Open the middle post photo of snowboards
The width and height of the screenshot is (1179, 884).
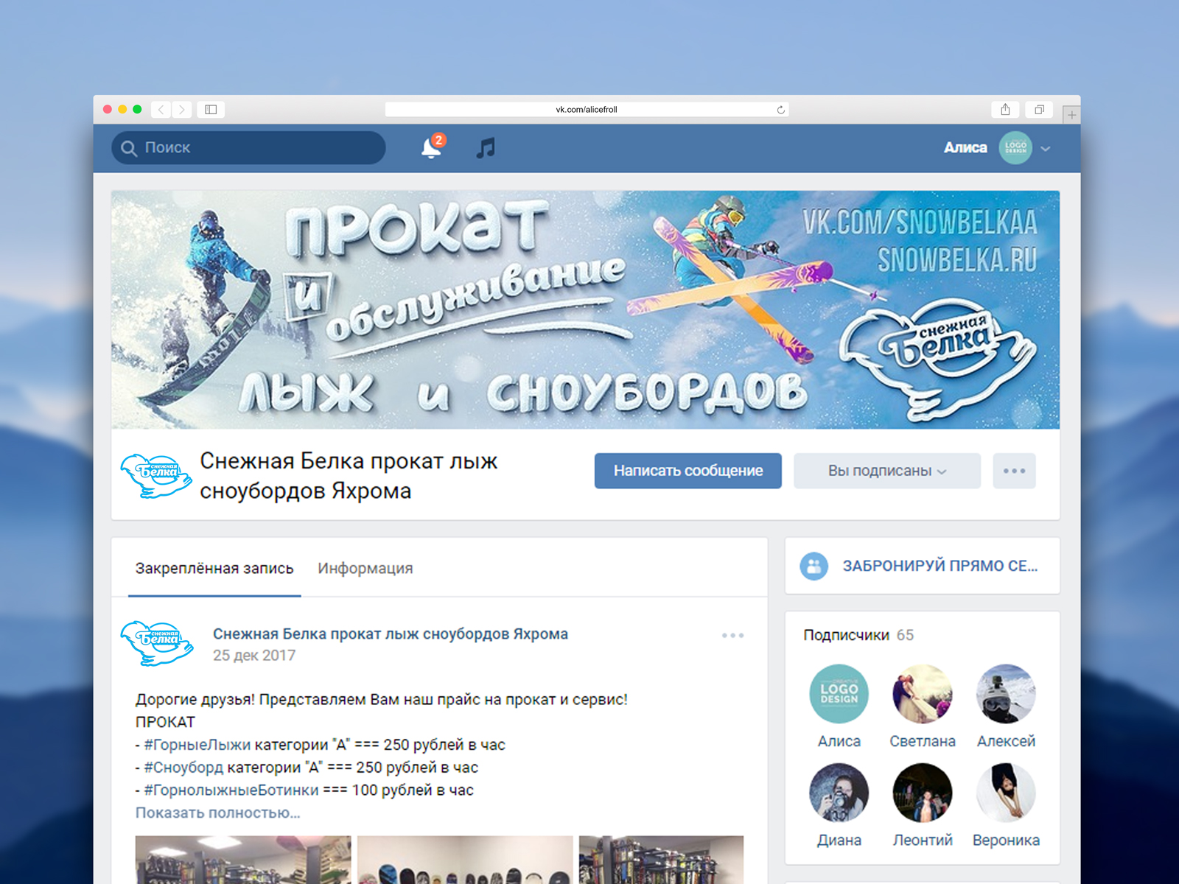465,860
